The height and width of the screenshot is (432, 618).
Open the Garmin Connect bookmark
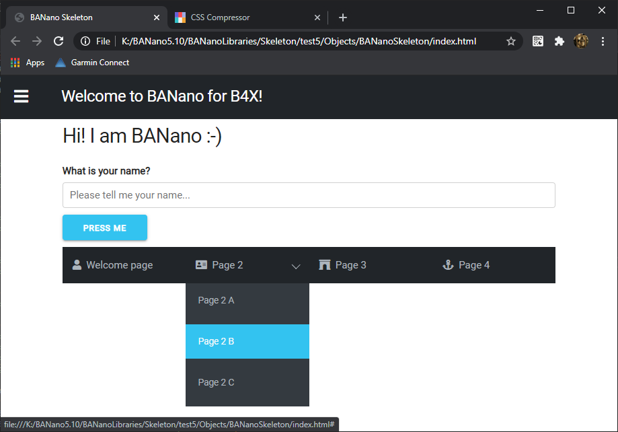(92, 63)
